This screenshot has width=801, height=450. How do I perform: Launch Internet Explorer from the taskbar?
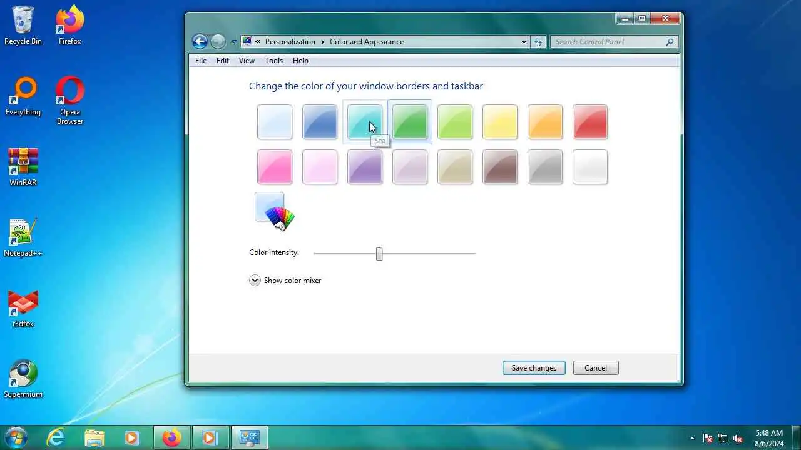pos(56,438)
